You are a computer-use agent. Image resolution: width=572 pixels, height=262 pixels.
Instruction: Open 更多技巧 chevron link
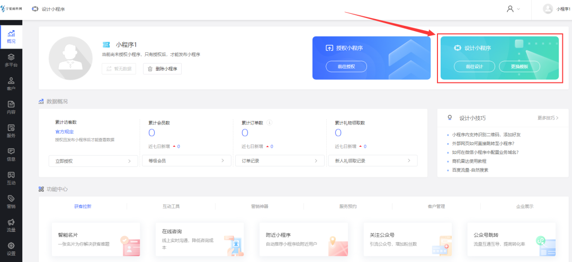(x=548, y=118)
